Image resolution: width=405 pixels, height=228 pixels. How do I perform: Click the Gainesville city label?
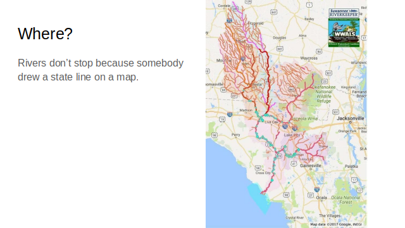pyautogui.click(x=311, y=165)
